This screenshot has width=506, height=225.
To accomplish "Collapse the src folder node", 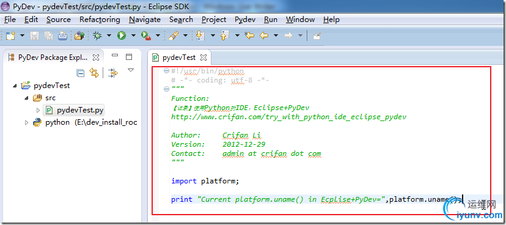I will tap(27, 98).
